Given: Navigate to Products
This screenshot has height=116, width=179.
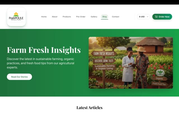Looking at the screenshot, I should [x=67, y=17].
